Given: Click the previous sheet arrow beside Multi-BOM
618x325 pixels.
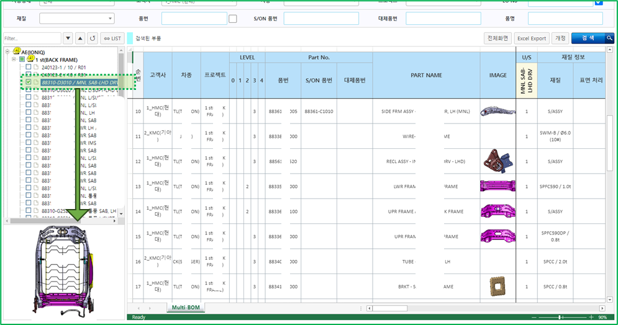Looking at the screenshot, I should [139, 308].
